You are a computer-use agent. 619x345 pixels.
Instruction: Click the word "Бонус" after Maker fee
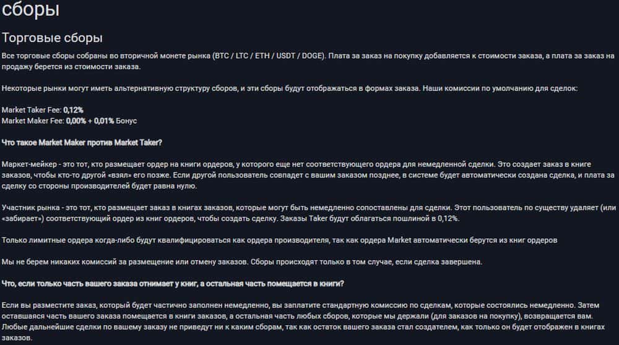(x=131, y=121)
